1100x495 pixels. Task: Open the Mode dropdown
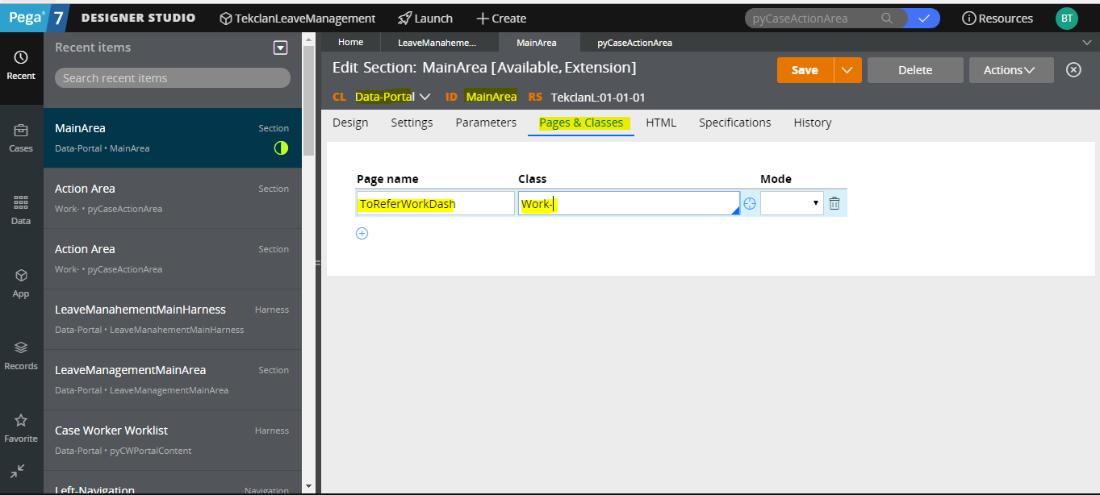(x=792, y=203)
